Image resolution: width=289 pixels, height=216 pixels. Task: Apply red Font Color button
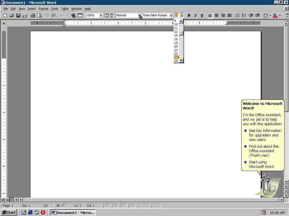tap(275, 15)
